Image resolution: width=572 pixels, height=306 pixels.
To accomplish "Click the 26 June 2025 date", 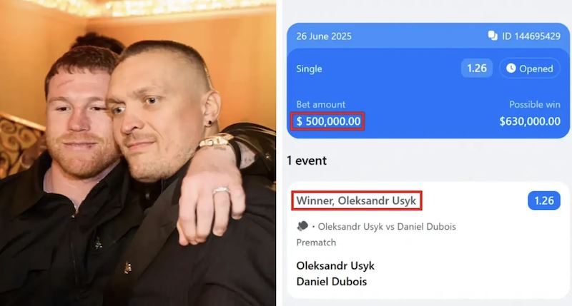I will pyautogui.click(x=324, y=36).
